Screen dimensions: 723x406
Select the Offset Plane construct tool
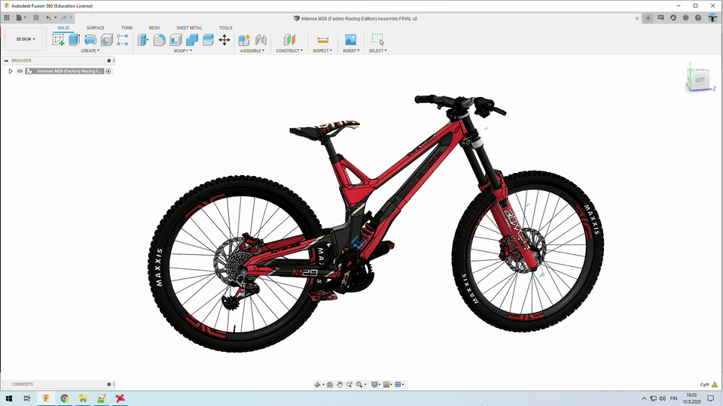click(289, 40)
